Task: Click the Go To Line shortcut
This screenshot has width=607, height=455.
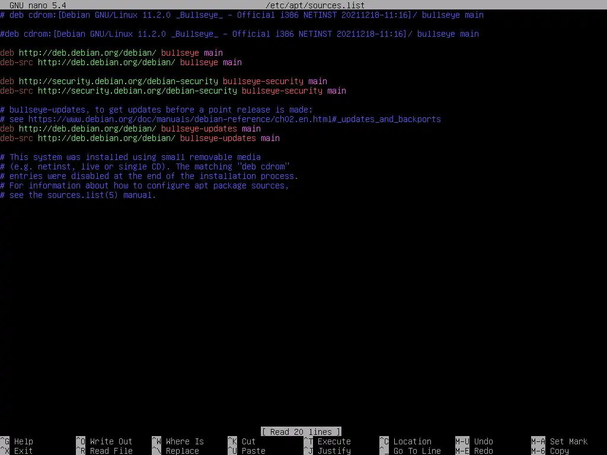Action: pos(410,451)
